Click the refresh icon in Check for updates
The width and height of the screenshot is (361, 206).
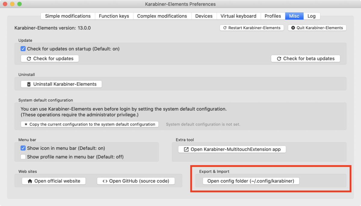(x=29, y=59)
